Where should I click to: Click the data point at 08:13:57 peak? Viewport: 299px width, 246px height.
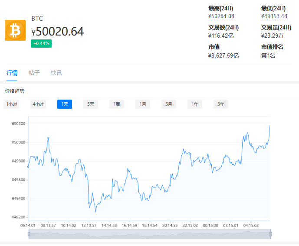point(48,138)
